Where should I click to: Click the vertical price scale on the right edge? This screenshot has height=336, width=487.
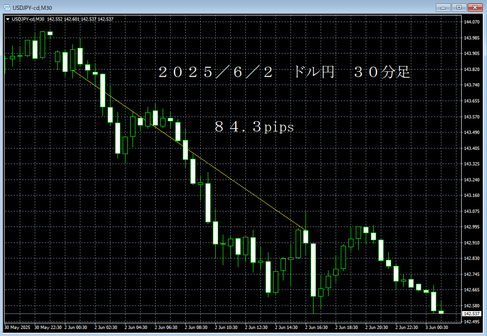[x=472, y=169]
